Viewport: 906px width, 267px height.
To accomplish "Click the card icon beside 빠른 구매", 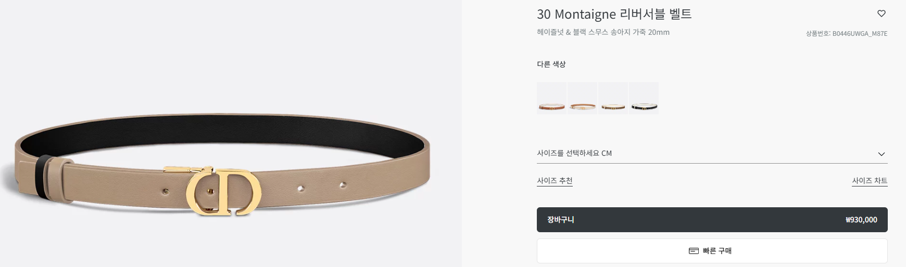I will click(x=694, y=251).
